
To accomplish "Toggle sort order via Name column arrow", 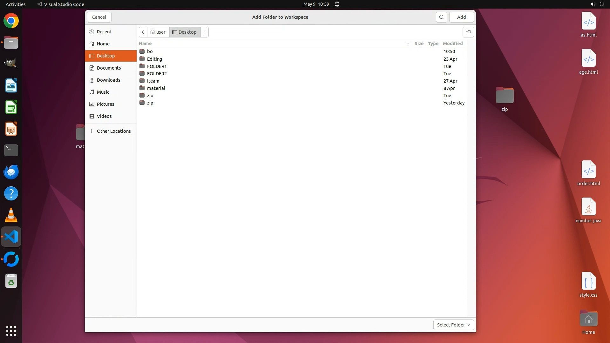I will [x=408, y=44].
